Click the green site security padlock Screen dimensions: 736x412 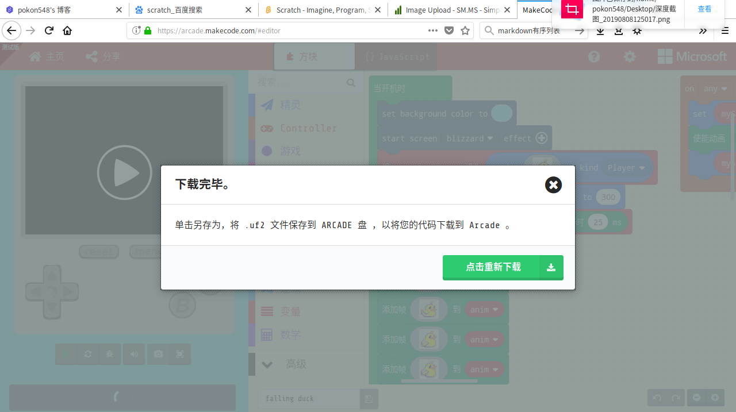pos(148,30)
